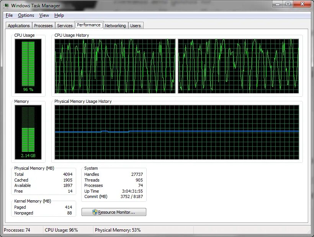Click the shield icon on Resource Monitor button
The width and height of the screenshot is (314, 237).
[95, 212]
